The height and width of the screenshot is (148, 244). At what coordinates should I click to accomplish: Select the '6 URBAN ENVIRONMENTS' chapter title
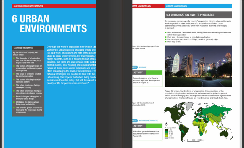[x=49, y=23]
